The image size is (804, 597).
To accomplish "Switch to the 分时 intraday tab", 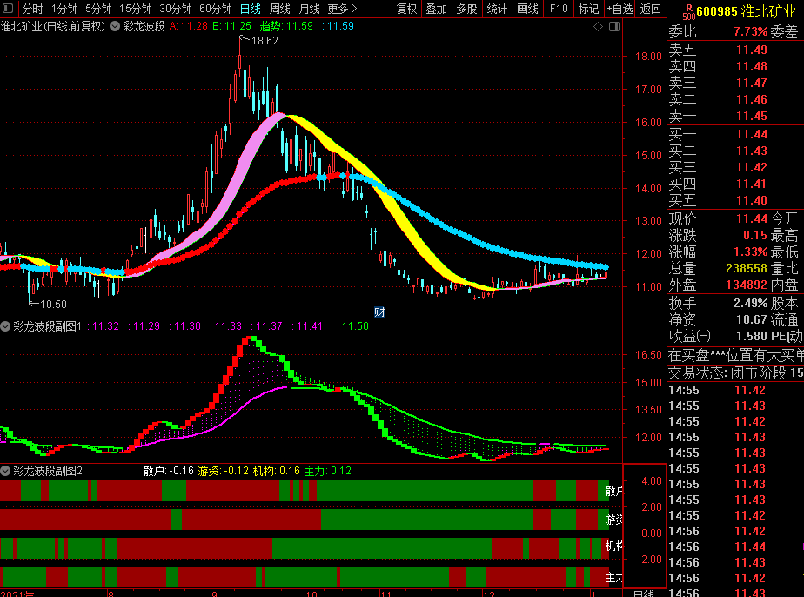I will (x=32, y=9).
